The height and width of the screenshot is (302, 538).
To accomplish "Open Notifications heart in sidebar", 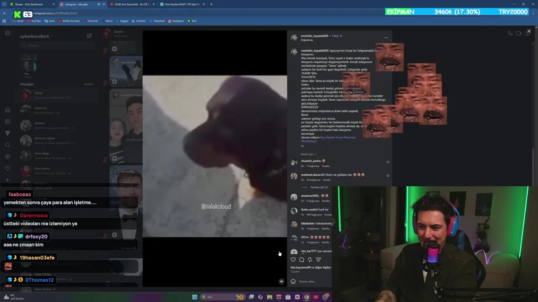I will (7, 169).
